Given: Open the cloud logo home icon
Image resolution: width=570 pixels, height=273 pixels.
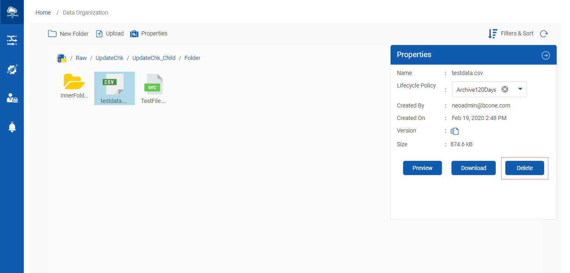Looking at the screenshot, I should [x=12, y=12].
